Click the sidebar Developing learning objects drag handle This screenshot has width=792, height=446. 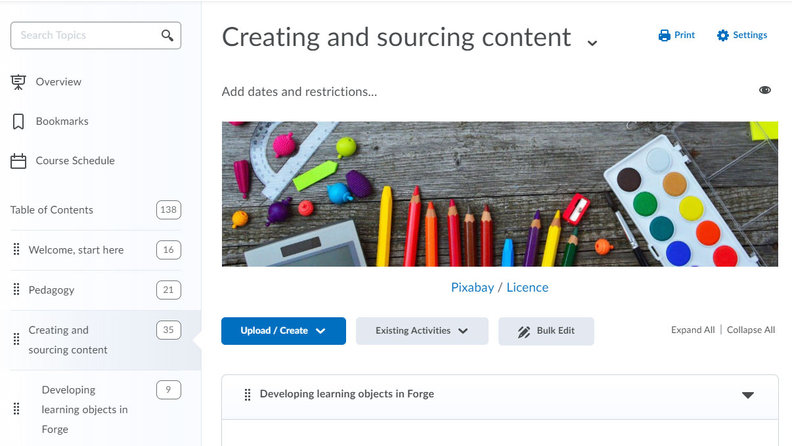click(x=17, y=409)
